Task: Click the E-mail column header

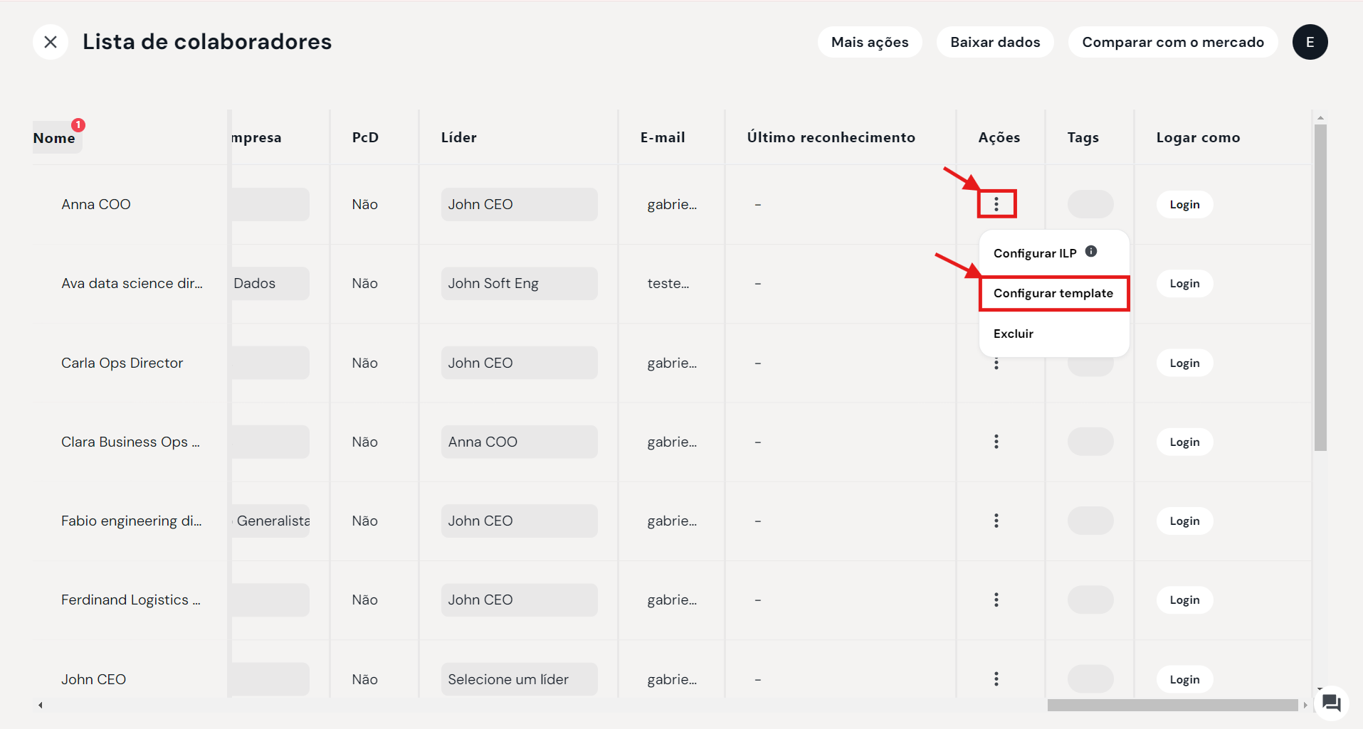Action: [663, 137]
